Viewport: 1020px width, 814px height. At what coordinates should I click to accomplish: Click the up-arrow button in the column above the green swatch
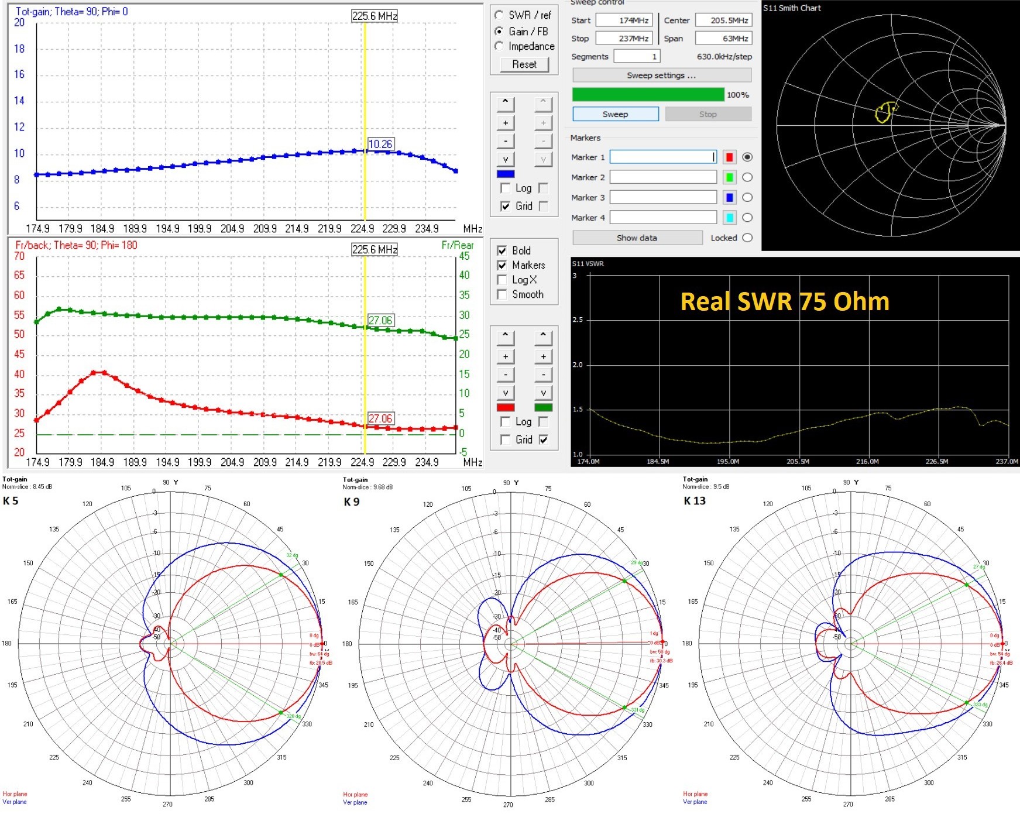(543, 337)
